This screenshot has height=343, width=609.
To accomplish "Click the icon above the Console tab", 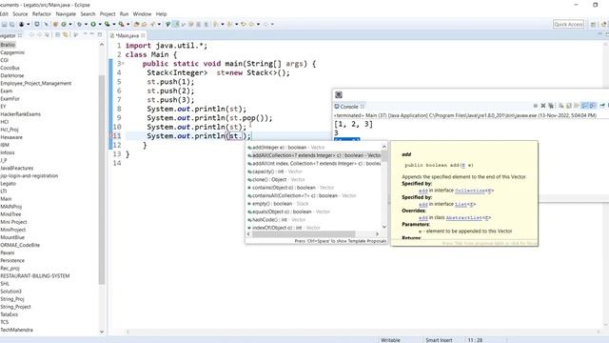I will click(339, 94).
